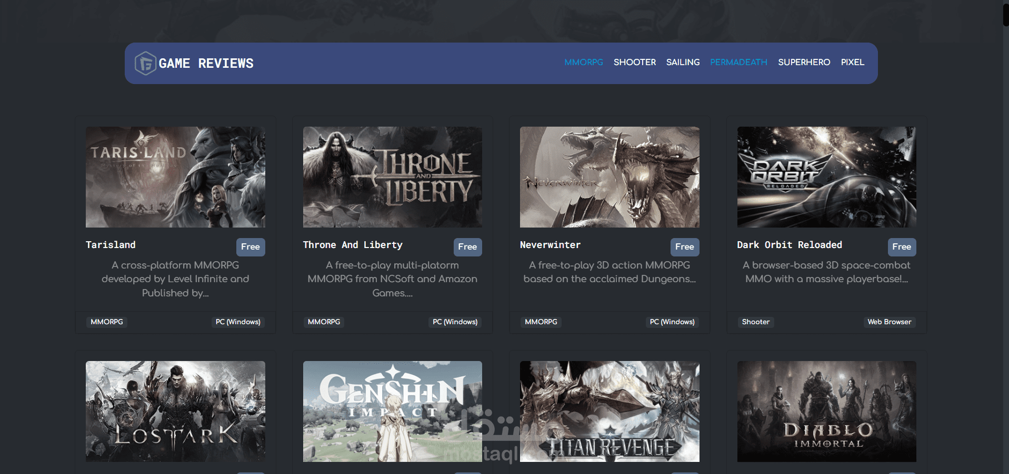1009x474 pixels.
Task: Click the Free badge on Dark Orbit Reloaded
Action: pyautogui.click(x=902, y=247)
